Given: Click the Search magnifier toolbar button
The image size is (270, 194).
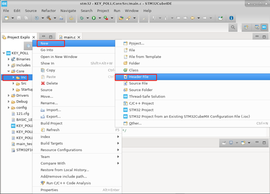Looking at the screenshot, I should (233, 27).
